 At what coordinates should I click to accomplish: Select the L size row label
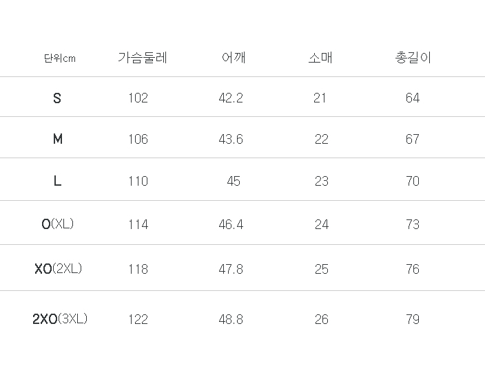click(58, 182)
